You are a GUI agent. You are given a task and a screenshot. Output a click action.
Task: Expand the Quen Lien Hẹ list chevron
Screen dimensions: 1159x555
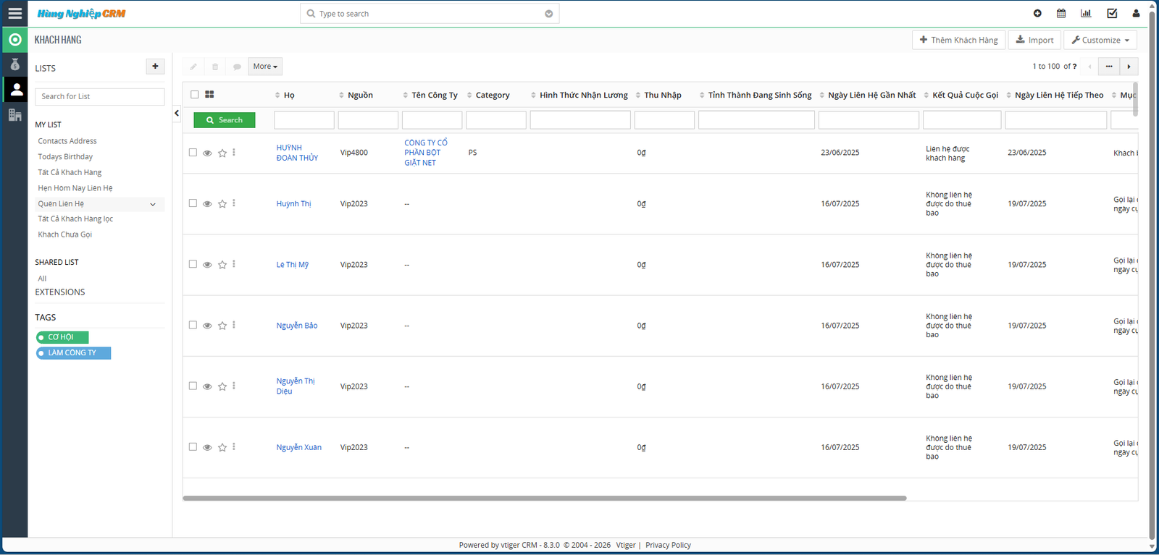(153, 204)
